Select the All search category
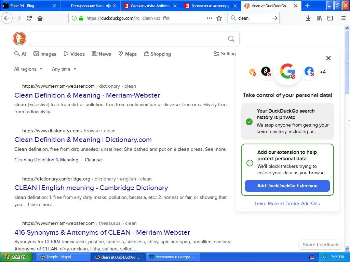 [x=20, y=54]
